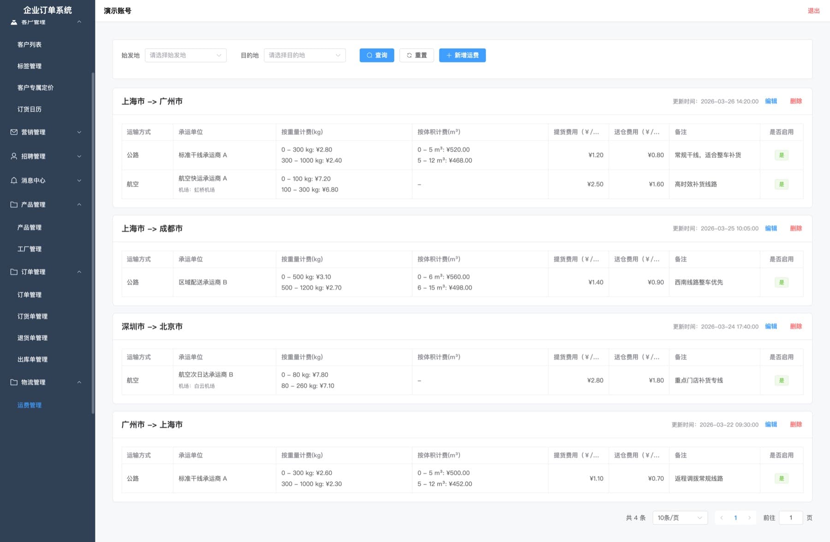Expand the 营销管理 menu chevron

[79, 132]
